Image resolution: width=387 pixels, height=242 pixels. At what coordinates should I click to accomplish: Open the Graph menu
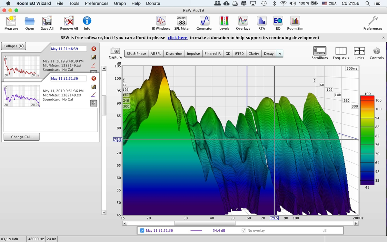point(120,3)
